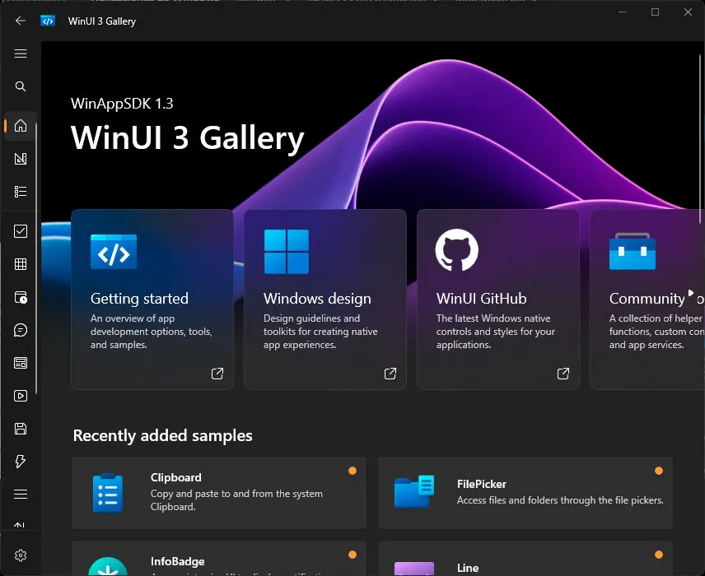The height and width of the screenshot is (576, 705).
Task: Open the Windows design card title
Action: 317,299
